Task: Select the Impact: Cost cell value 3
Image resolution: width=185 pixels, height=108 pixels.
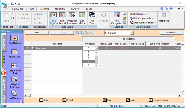Action: tap(106, 48)
